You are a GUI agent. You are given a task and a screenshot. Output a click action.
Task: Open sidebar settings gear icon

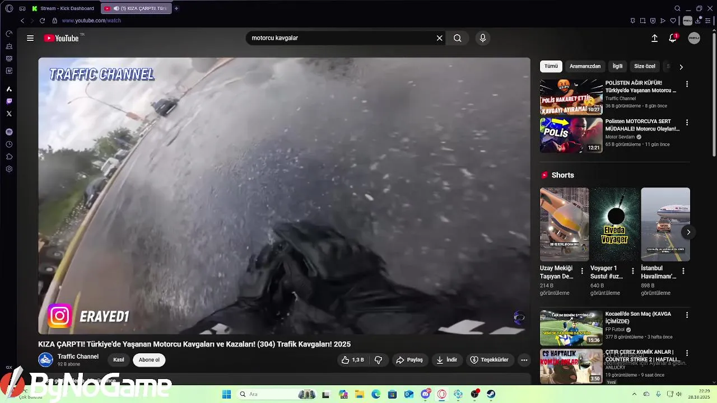coord(9,169)
